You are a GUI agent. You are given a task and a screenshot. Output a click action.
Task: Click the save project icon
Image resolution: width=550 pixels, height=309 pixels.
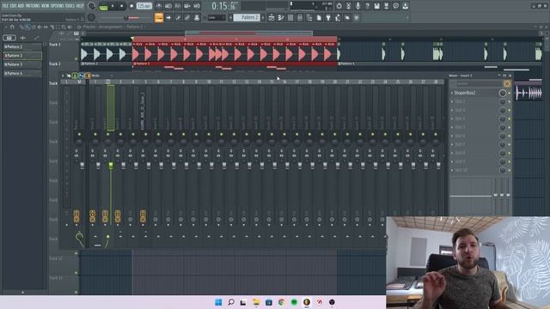tap(376, 6)
